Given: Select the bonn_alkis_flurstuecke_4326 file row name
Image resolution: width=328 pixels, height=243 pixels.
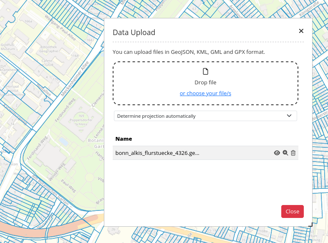Looking at the screenshot, I should tap(157, 153).
